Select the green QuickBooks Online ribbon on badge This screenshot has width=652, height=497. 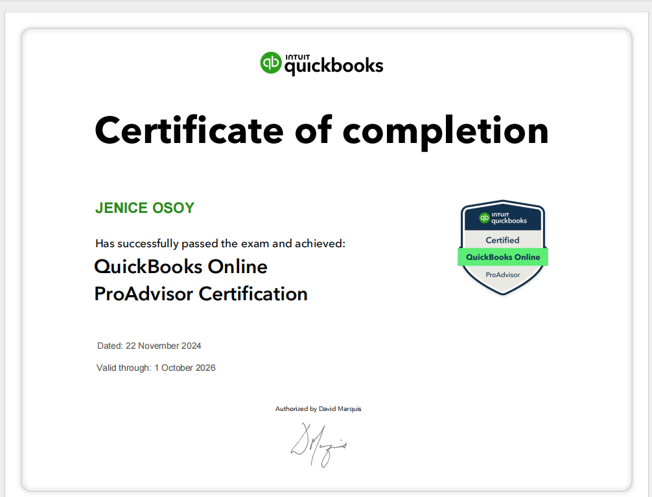(x=503, y=257)
